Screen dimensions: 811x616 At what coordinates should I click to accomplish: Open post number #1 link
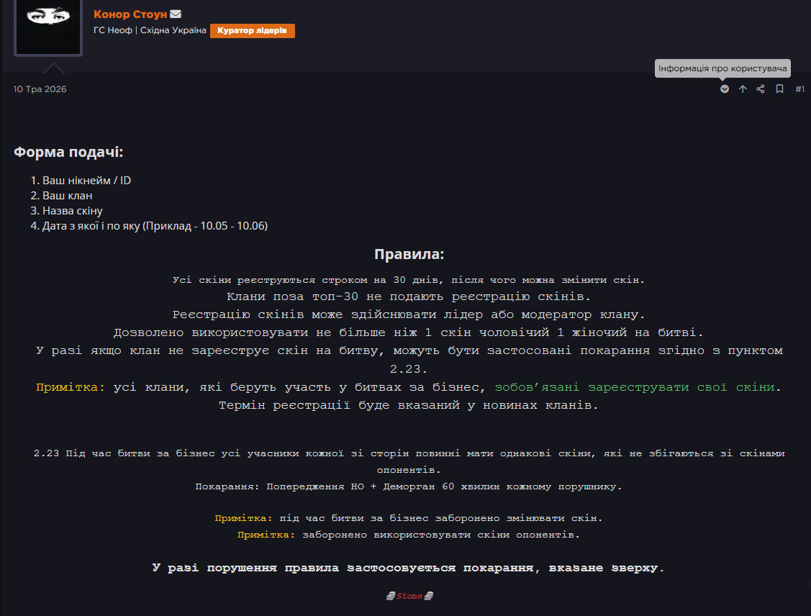[x=799, y=89]
